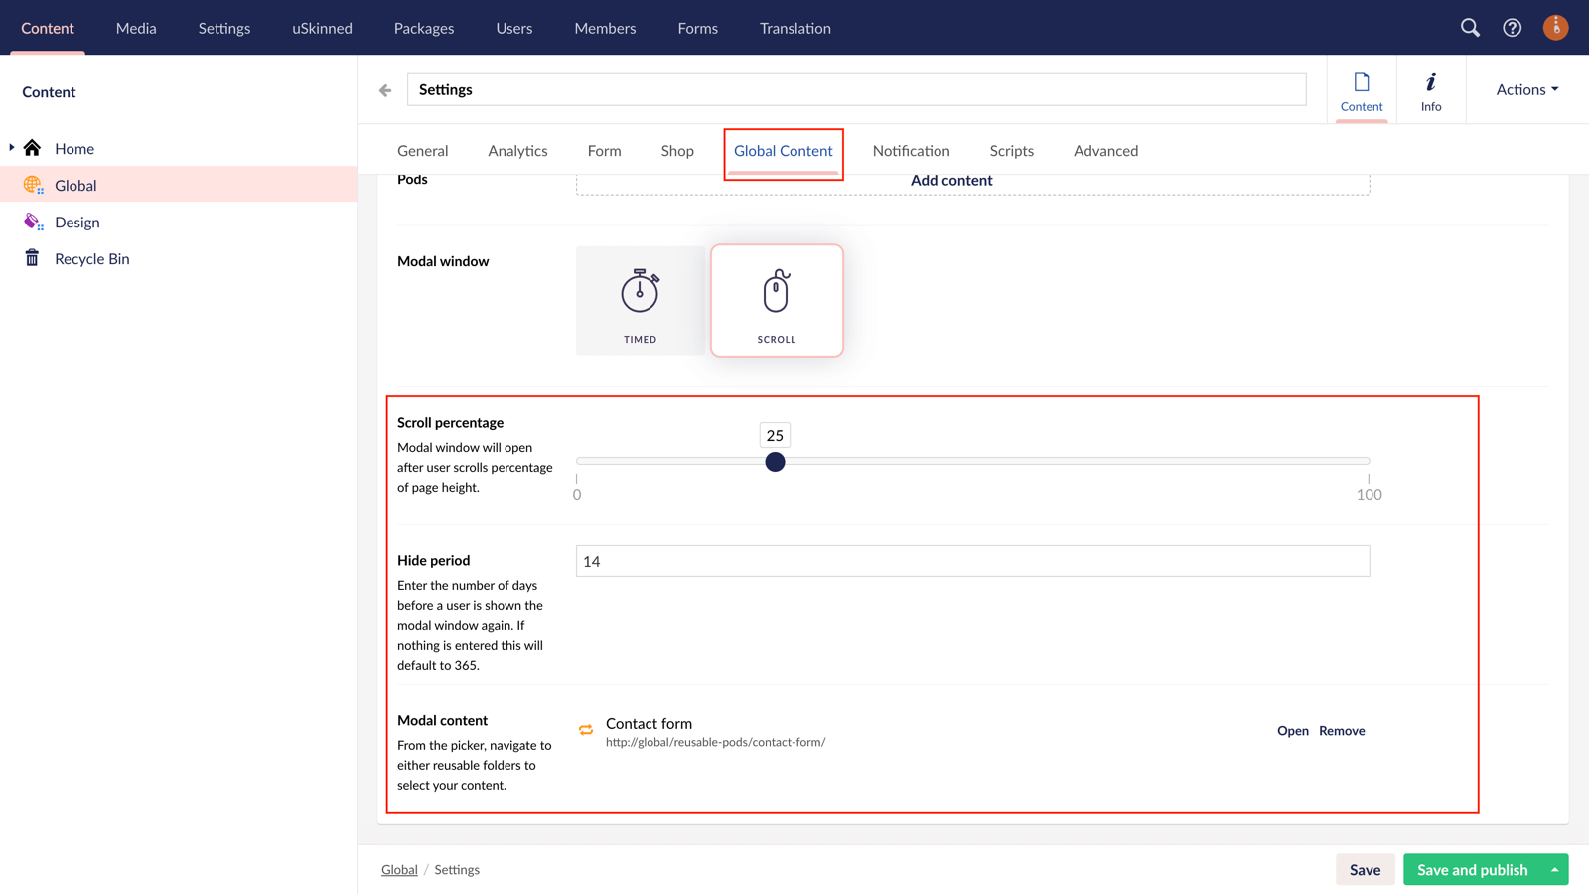Select the SCROLL modal window option

pos(777,300)
